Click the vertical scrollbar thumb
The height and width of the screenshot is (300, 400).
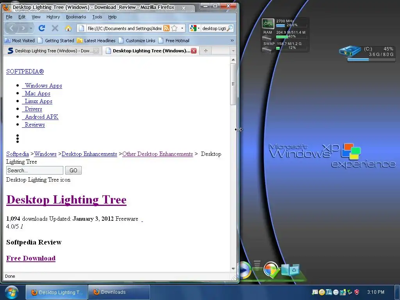tap(233, 84)
